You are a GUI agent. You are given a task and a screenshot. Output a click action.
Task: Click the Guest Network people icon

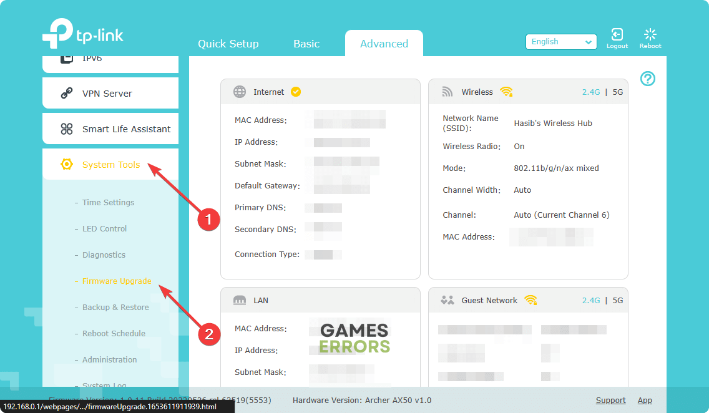point(447,300)
